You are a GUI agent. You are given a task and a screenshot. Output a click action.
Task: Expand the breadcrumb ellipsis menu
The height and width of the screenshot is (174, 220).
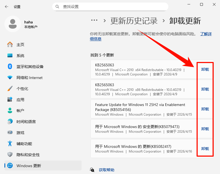click(x=94, y=20)
